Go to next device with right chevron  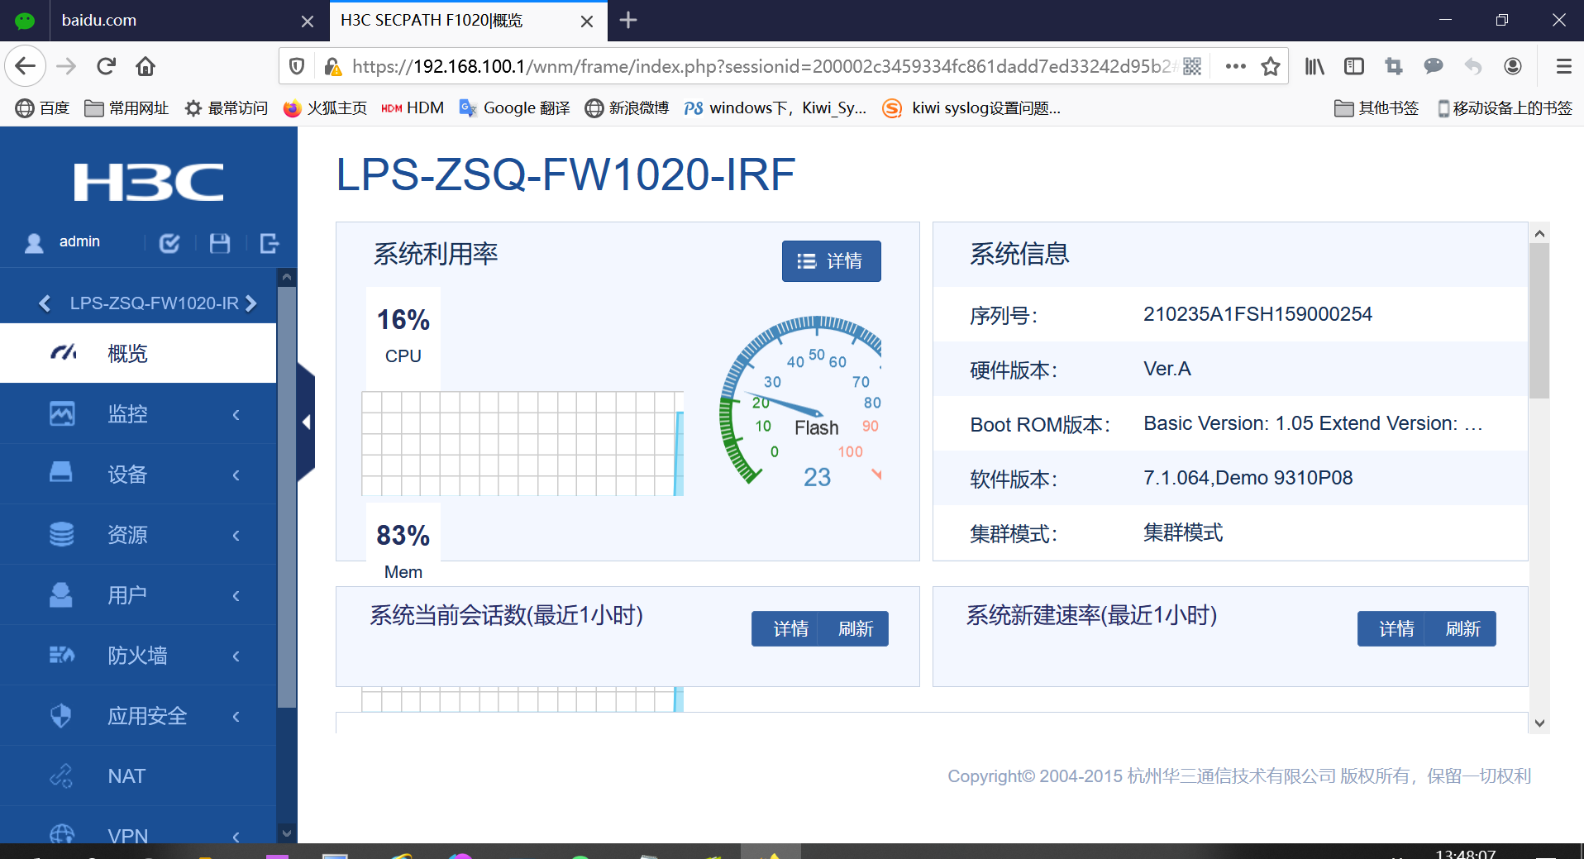pos(251,303)
